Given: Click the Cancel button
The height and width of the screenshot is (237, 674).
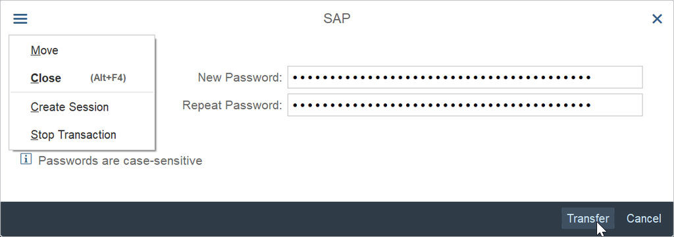Looking at the screenshot, I should click(644, 219).
